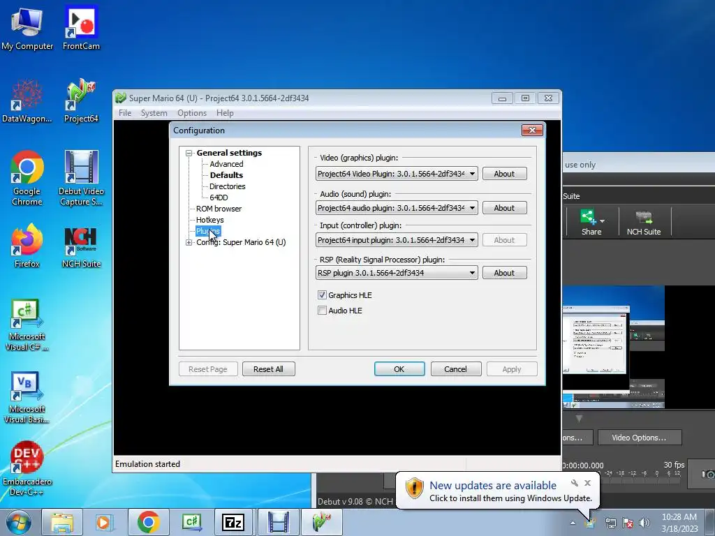
Task: Open Microsoft Visual Basic desktop shortcut
Action: pyautogui.click(x=27, y=397)
